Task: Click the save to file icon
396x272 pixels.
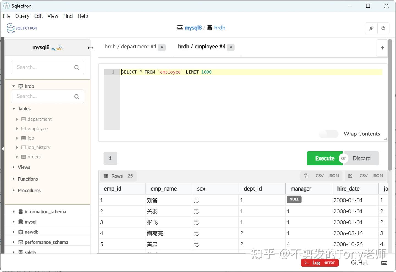Action: click(350, 176)
